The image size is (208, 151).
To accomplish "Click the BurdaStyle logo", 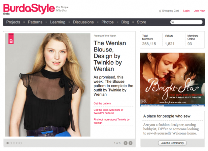I will (29, 9).
